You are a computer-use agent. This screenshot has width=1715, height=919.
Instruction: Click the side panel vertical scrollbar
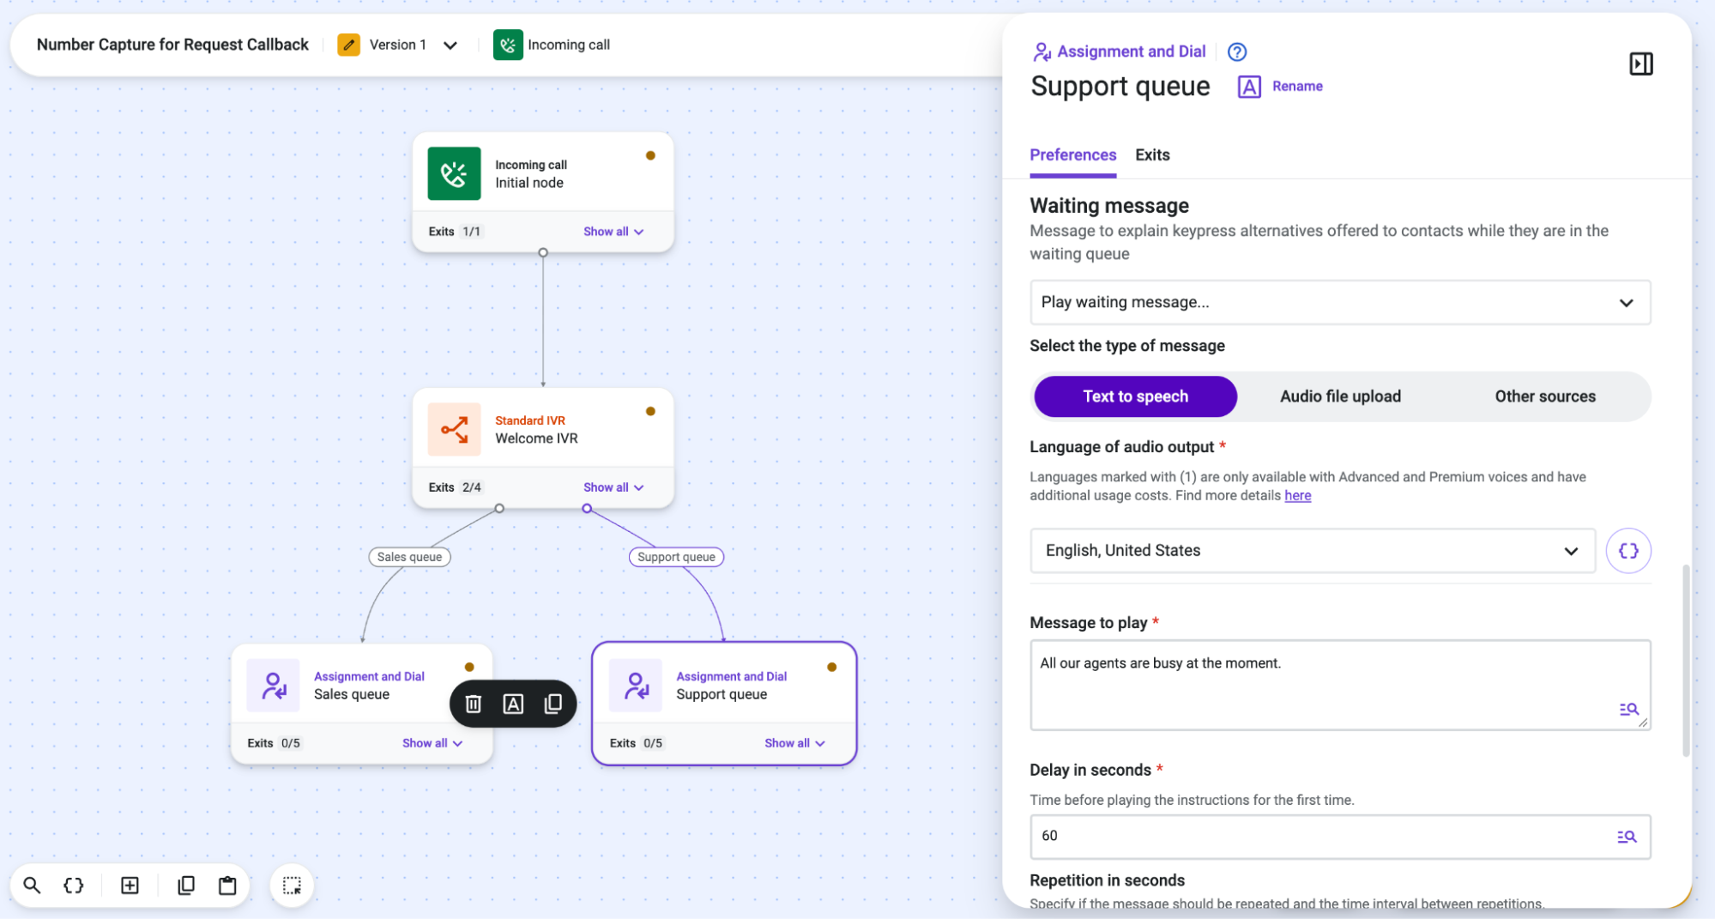click(x=1685, y=661)
